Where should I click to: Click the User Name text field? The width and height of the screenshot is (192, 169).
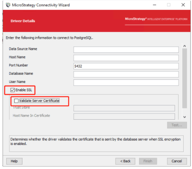click(x=126, y=83)
